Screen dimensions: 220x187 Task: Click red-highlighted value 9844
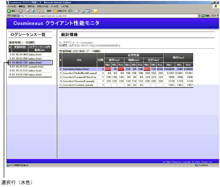point(108,69)
